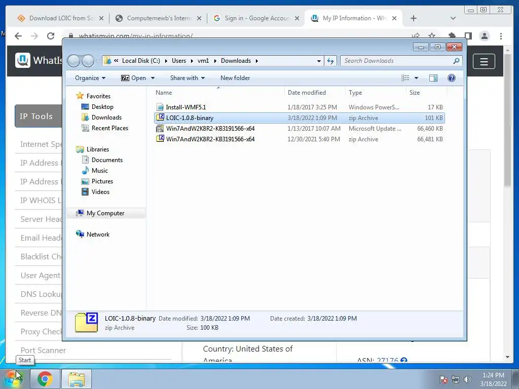The image size is (519, 389).
Task: Create a New folder
Action: pos(235,78)
